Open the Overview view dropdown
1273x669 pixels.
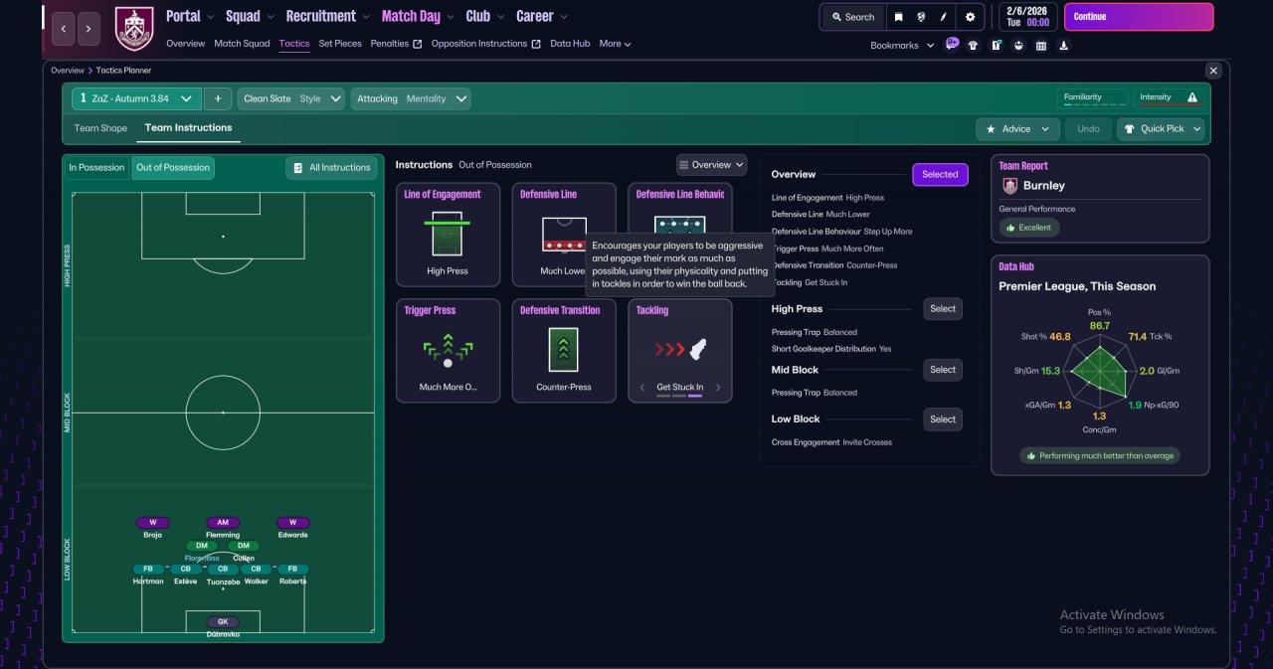coord(711,165)
